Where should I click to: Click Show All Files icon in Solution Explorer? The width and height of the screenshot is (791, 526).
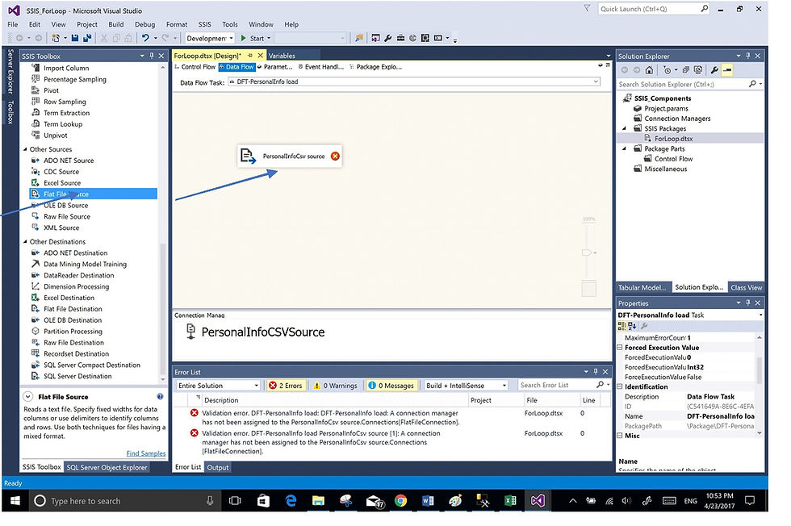point(698,70)
